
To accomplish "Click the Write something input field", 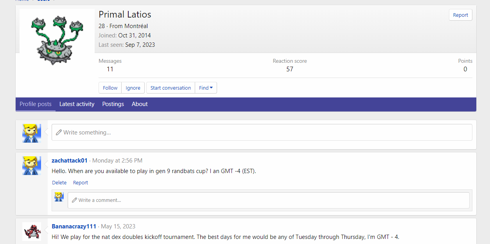I will (x=262, y=133).
